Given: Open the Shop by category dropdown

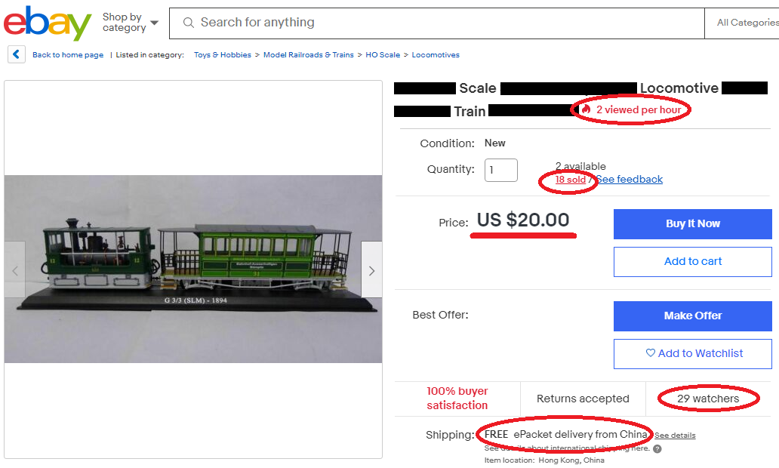Looking at the screenshot, I should click(x=131, y=23).
